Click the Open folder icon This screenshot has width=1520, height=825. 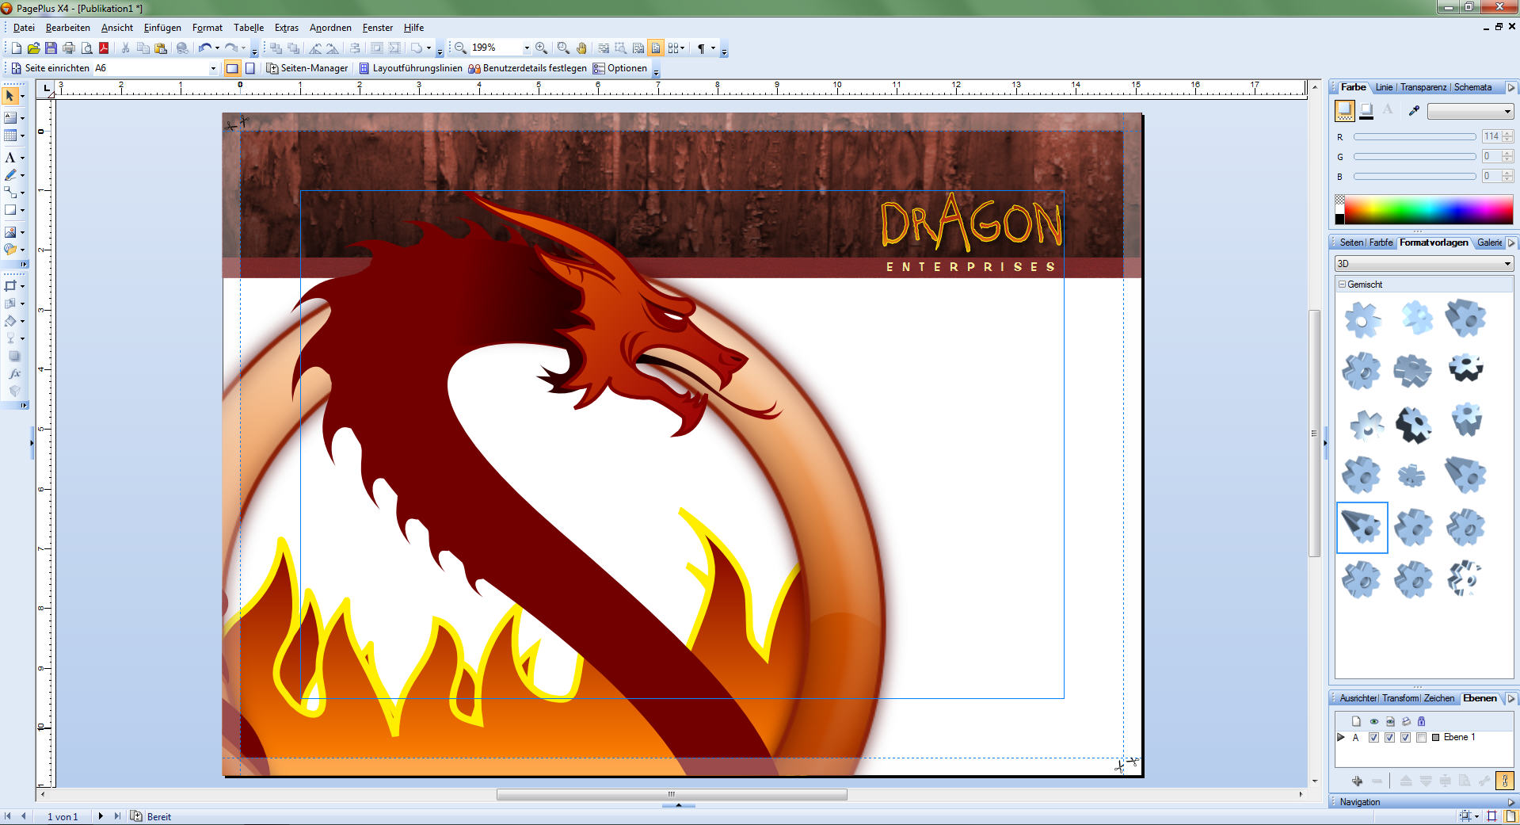33,48
